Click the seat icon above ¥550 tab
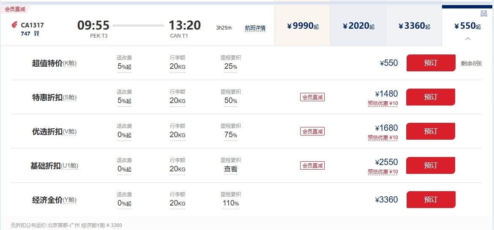Viewport: 494px width, 230px height. [483, 14]
